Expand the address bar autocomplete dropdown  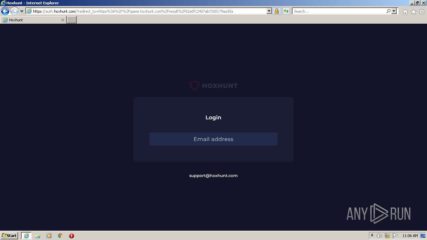(269, 11)
